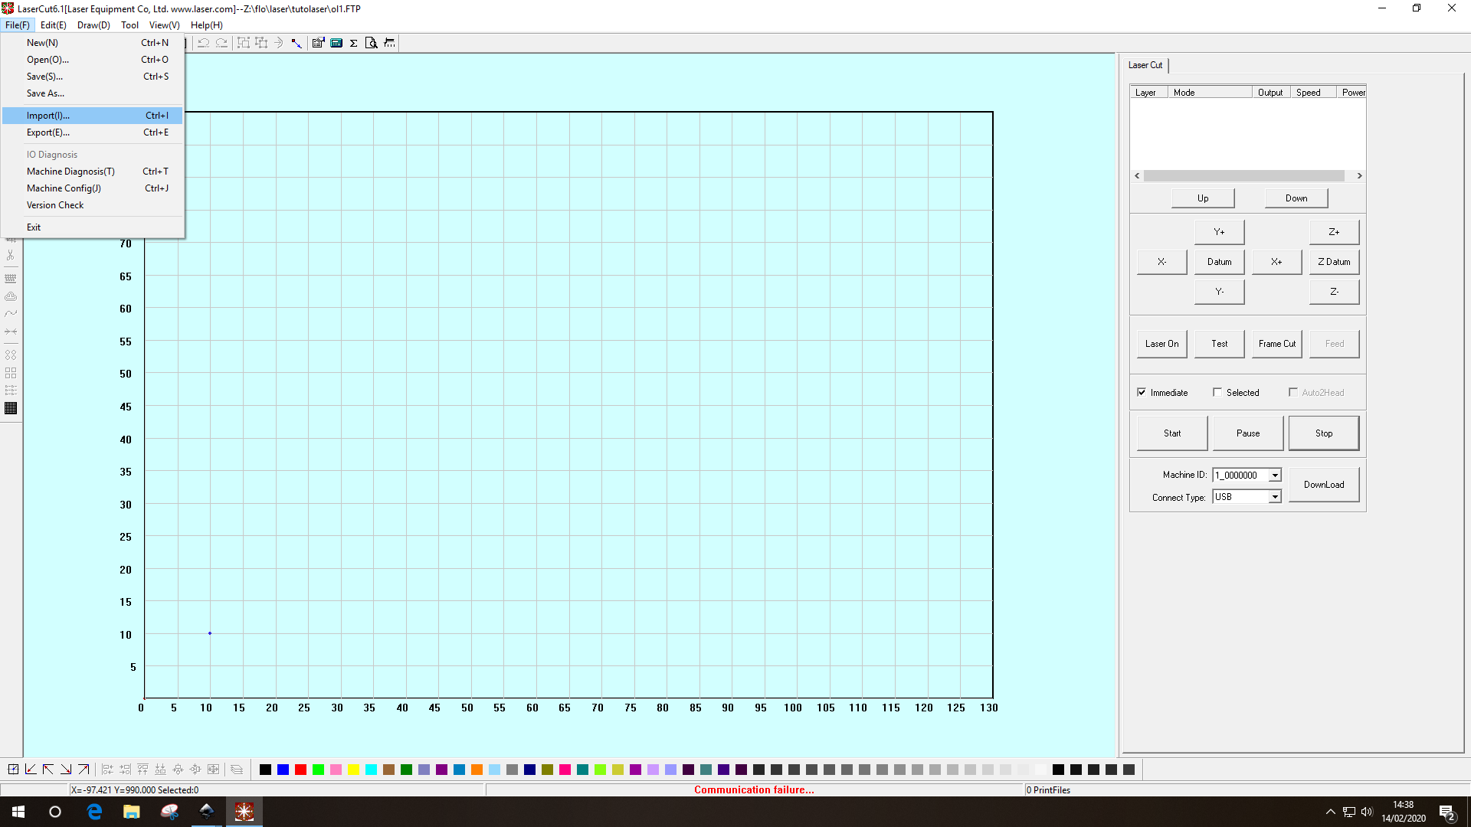Select the blue arrow path direction tool

pos(296,43)
